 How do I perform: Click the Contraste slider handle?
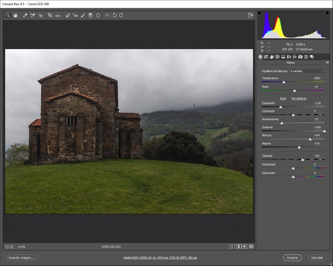[x=293, y=115]
